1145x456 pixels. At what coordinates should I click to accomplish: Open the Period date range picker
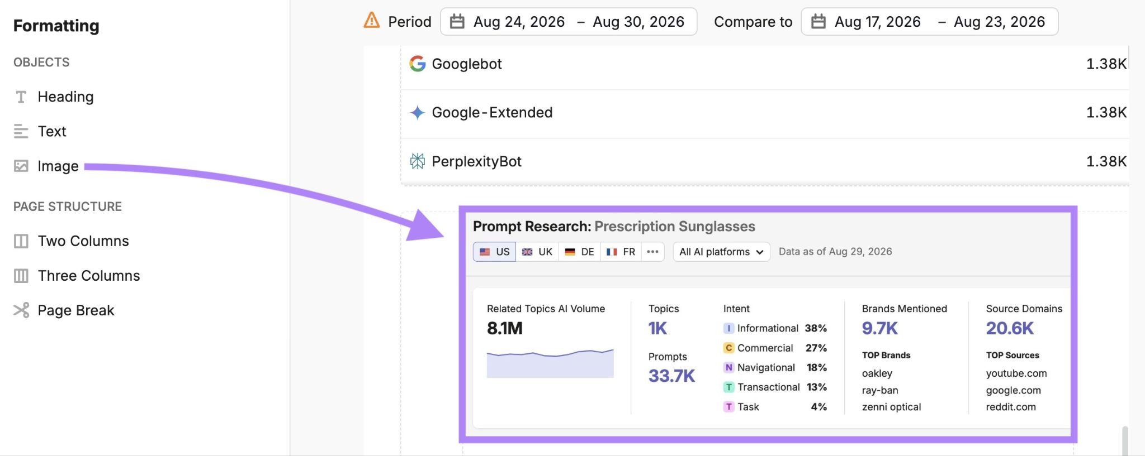point(569,22)
